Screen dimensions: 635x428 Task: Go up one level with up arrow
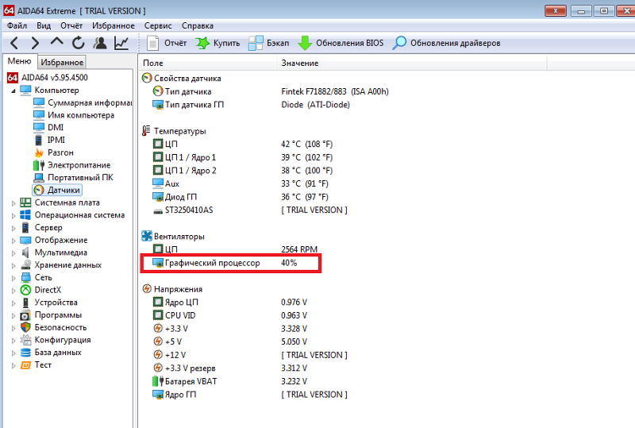pyautogui.click(x=56, y=42)
